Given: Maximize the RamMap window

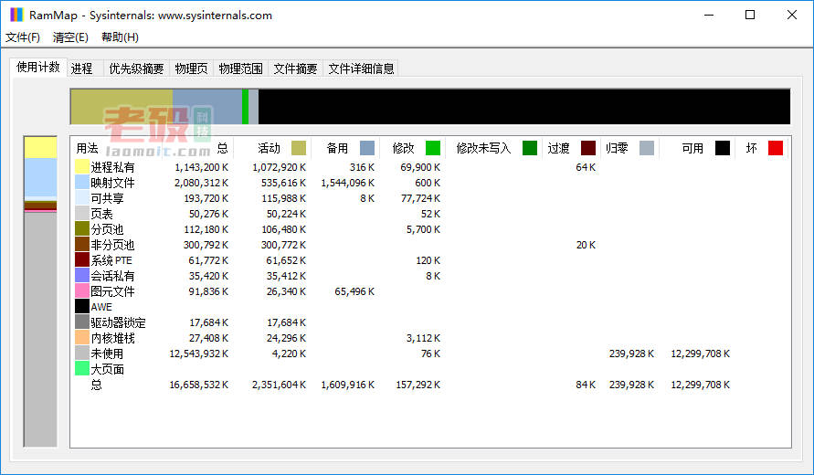Looking at the screenshot, I should point(750,15).
